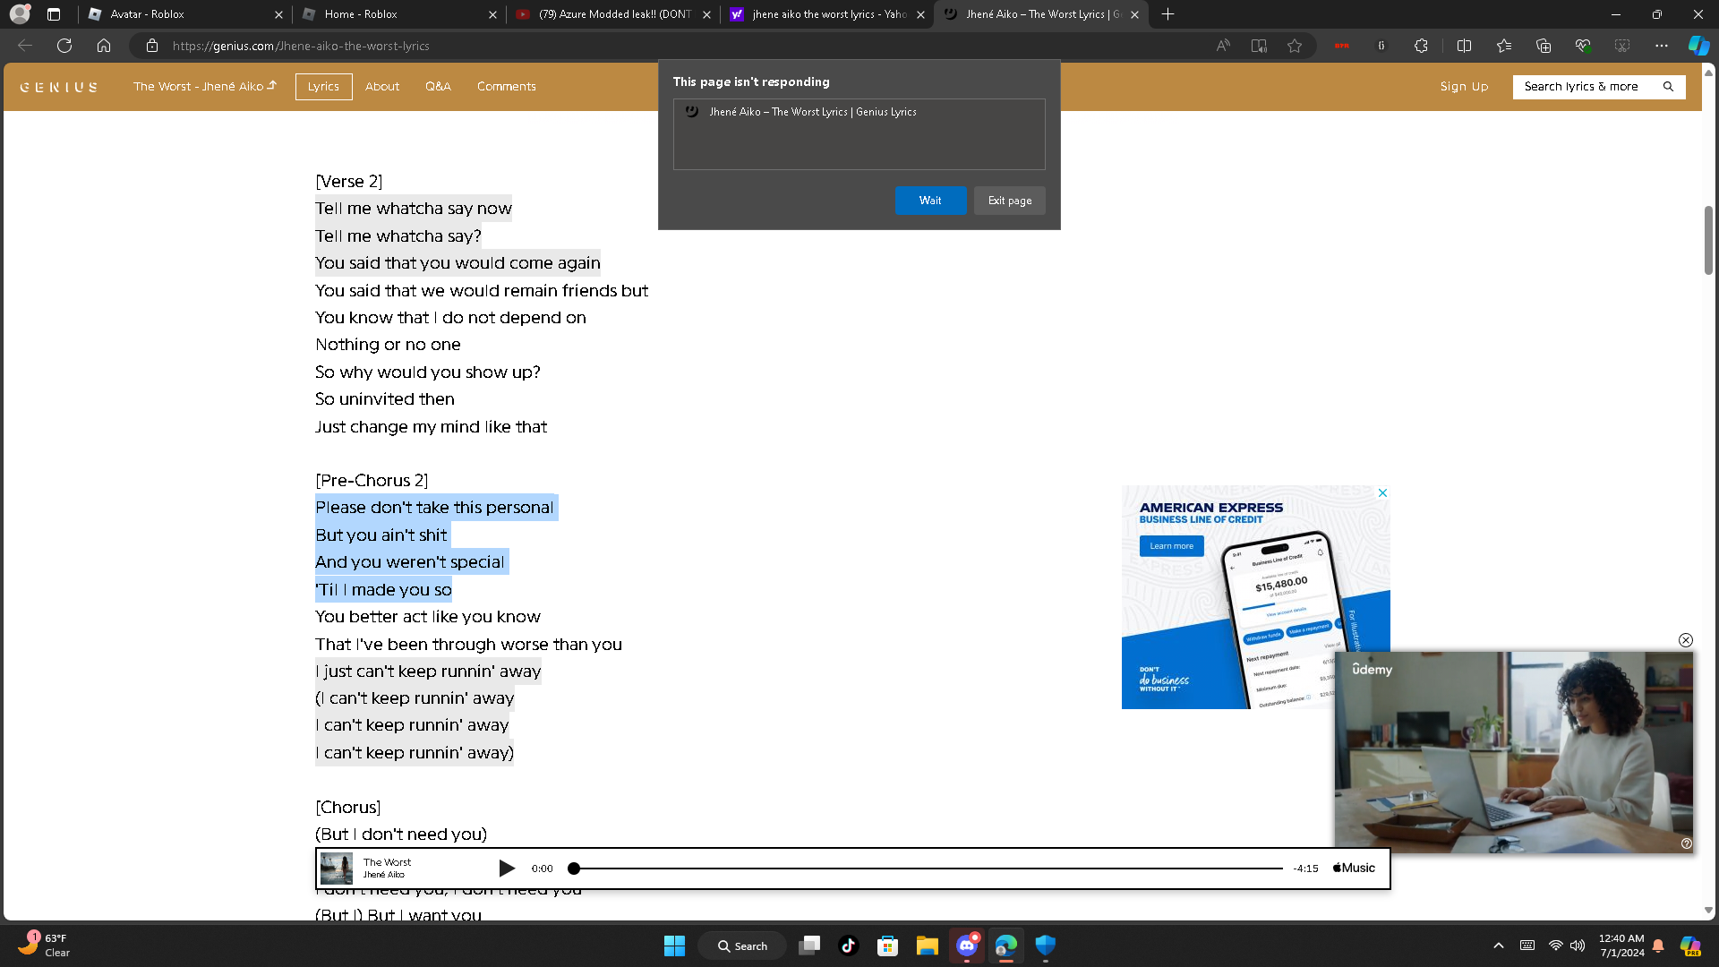Open Copilot sidebar in Edge

tap(1698, 46)
